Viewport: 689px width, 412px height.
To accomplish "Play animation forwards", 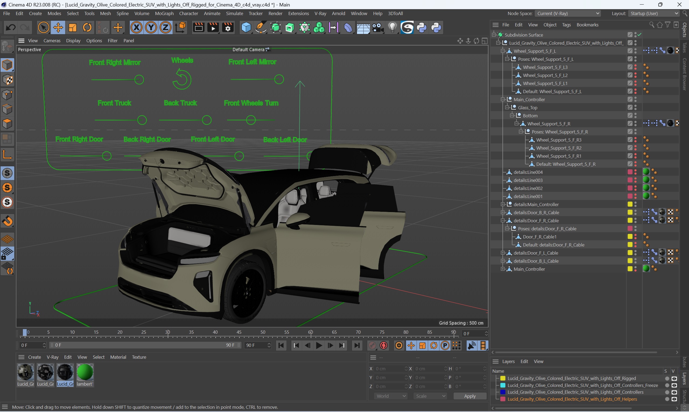I will pyautogui.click(x=319, y=345).
